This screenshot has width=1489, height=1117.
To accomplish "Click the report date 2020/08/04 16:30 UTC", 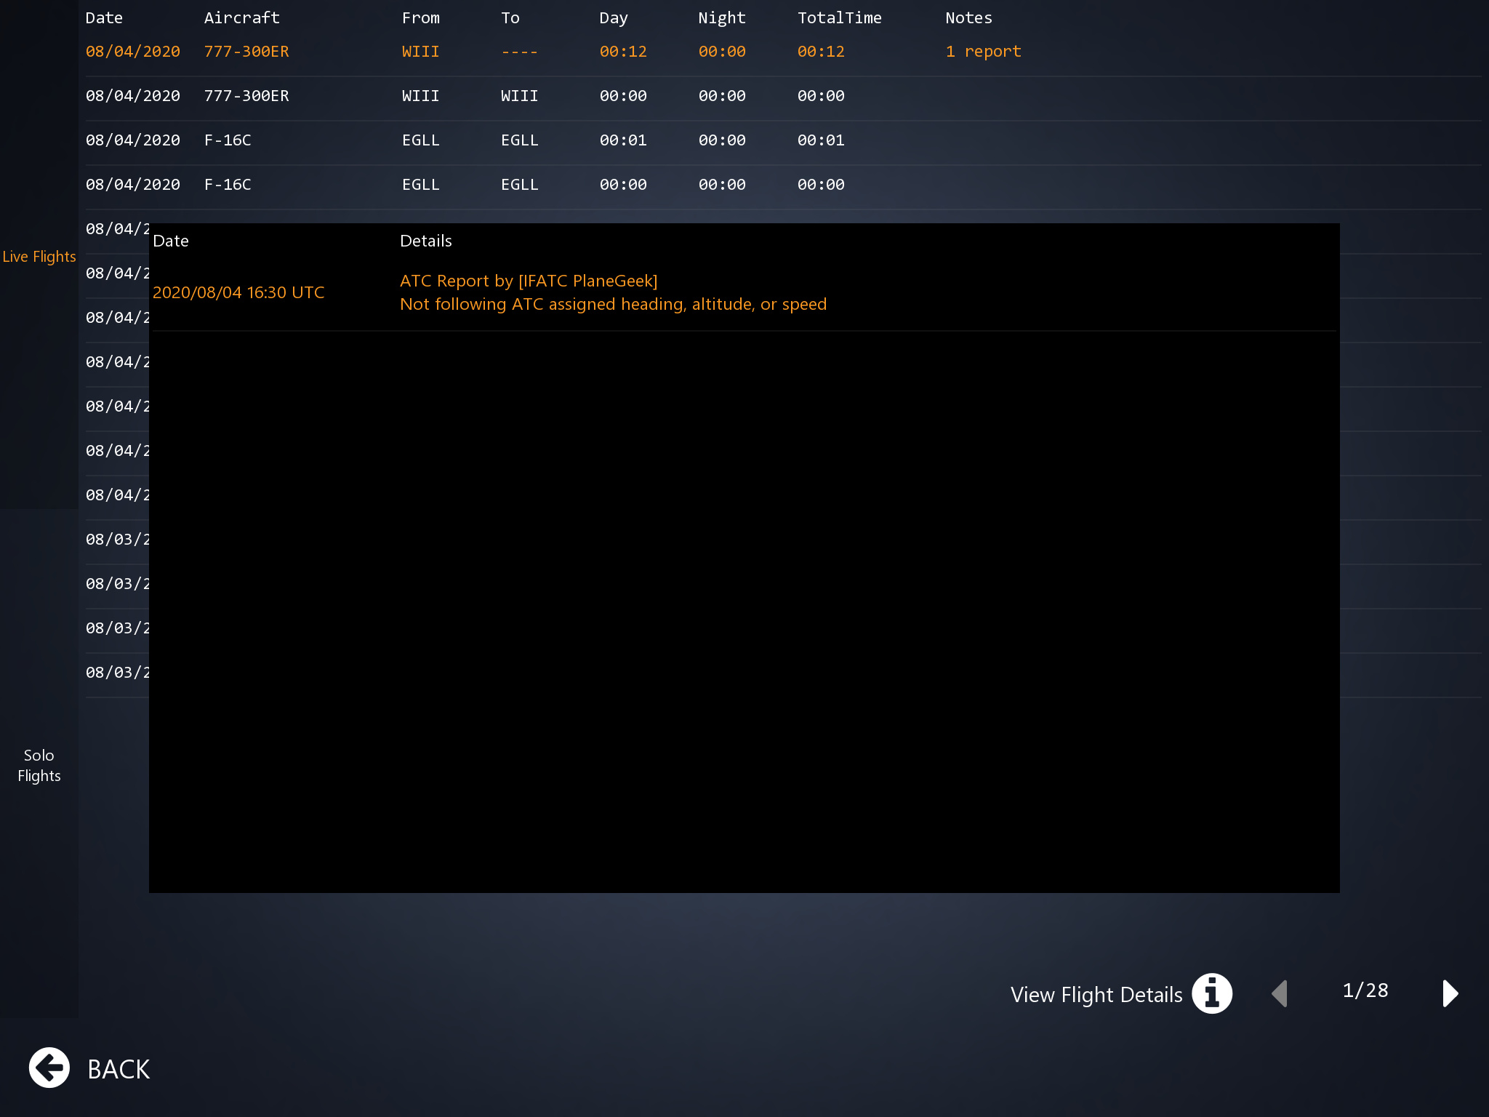I will tap(238, 292).
